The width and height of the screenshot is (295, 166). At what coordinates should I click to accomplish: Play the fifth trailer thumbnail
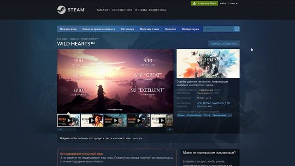point(162,120)
